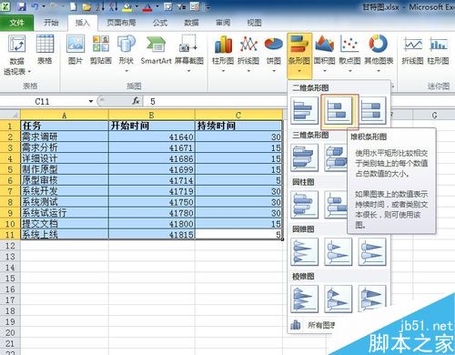Viewport: 455px width, 355px height.
Task: Open the Line chart (折线图) menu
Action: click(248, 53)
